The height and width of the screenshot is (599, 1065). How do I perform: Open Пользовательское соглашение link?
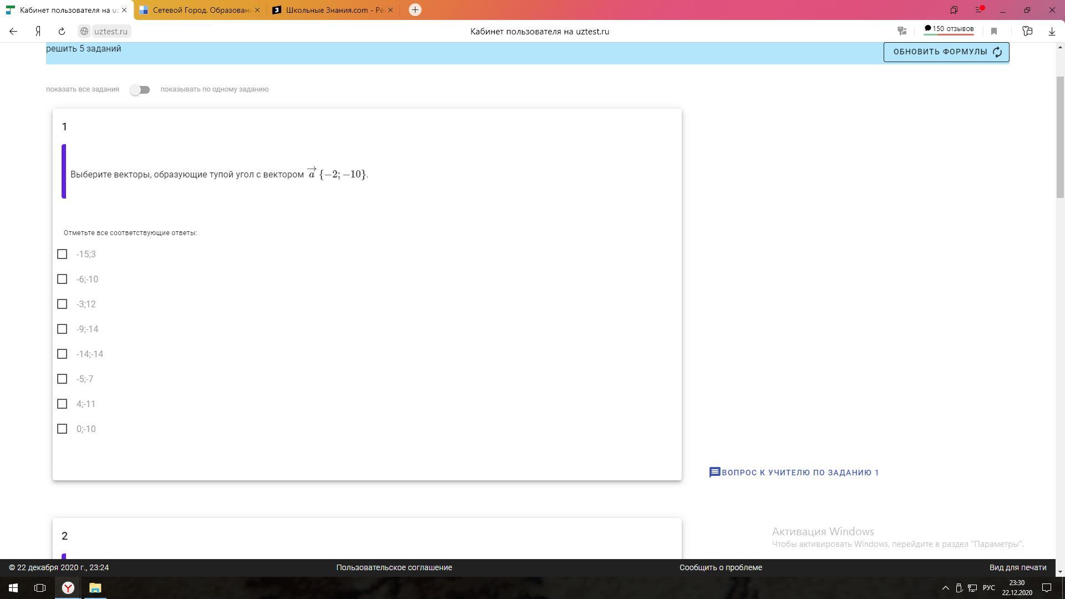(x=394, y=567)
